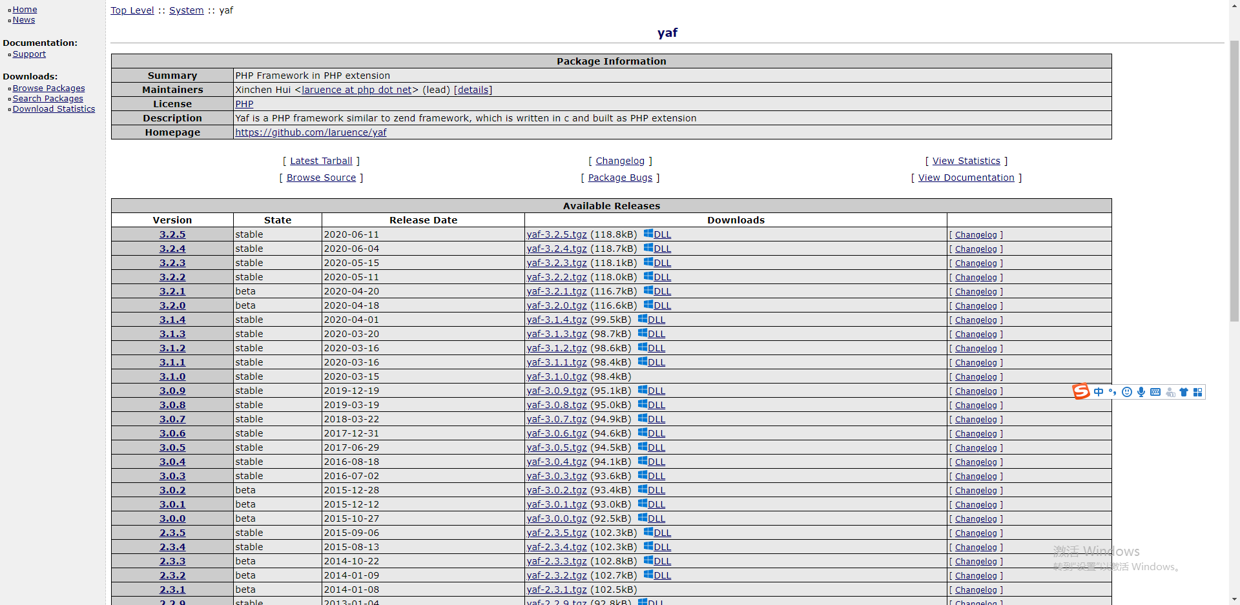Click the Windows icon for yaf-3.1.3
1240x605 pixels.
(x=643, y=333)
